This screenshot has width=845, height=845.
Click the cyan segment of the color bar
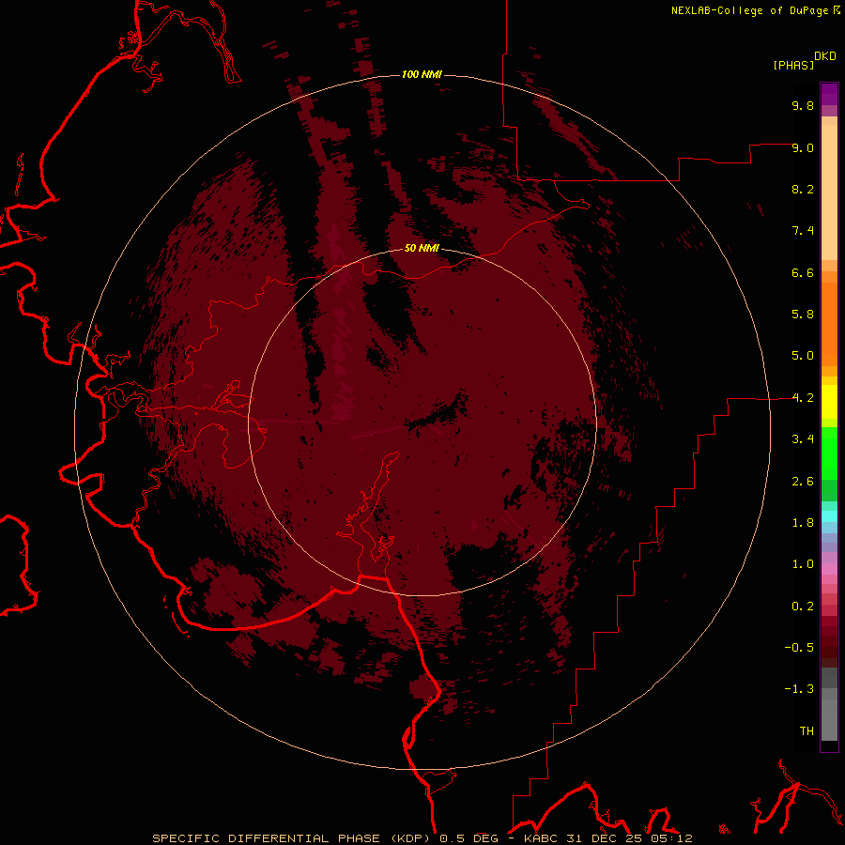tap(829, 516)
